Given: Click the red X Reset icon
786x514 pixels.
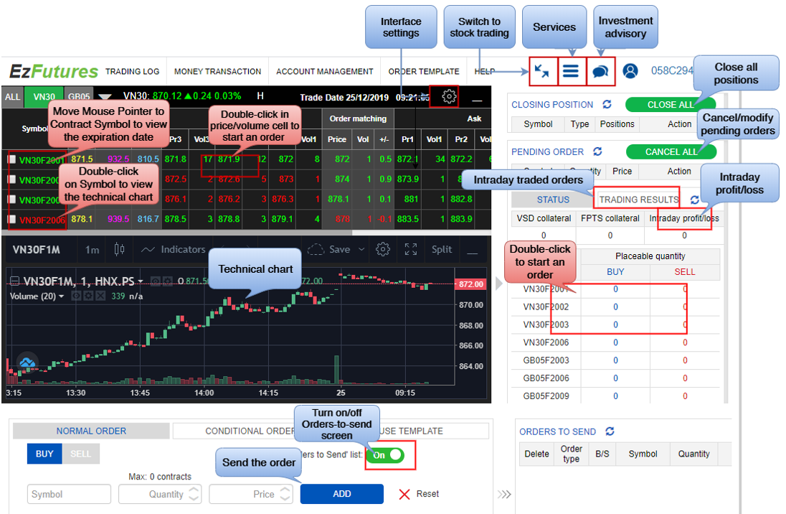Looking at the screenshot, I should 404,495.
